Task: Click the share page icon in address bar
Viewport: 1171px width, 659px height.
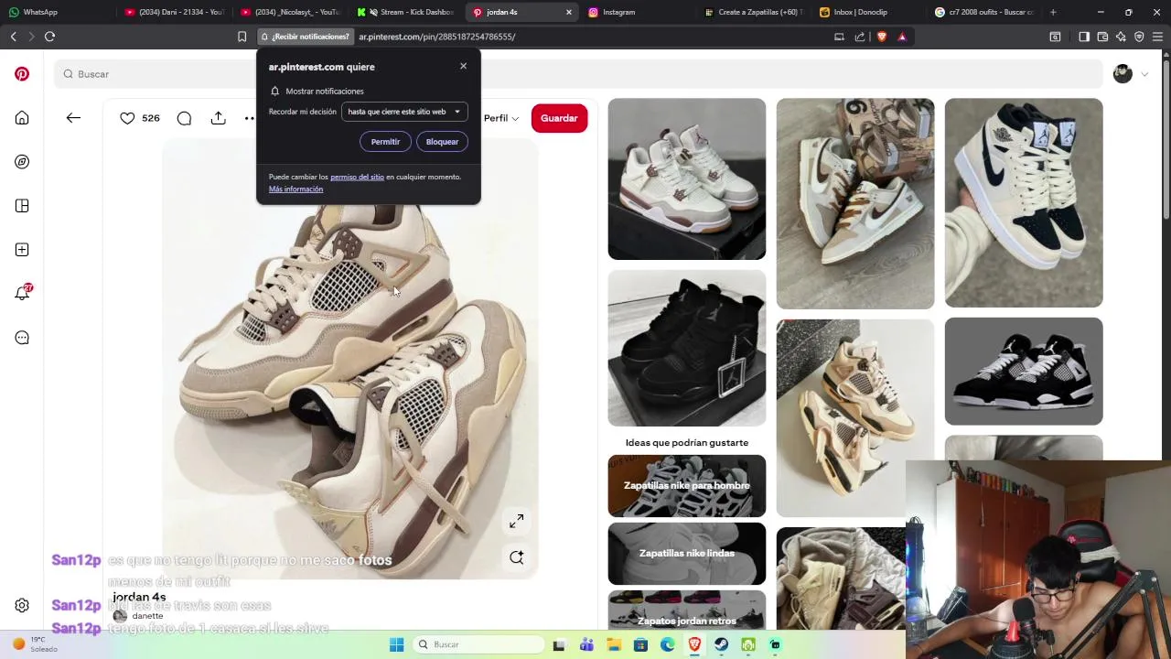Action: tap(860, 37)
